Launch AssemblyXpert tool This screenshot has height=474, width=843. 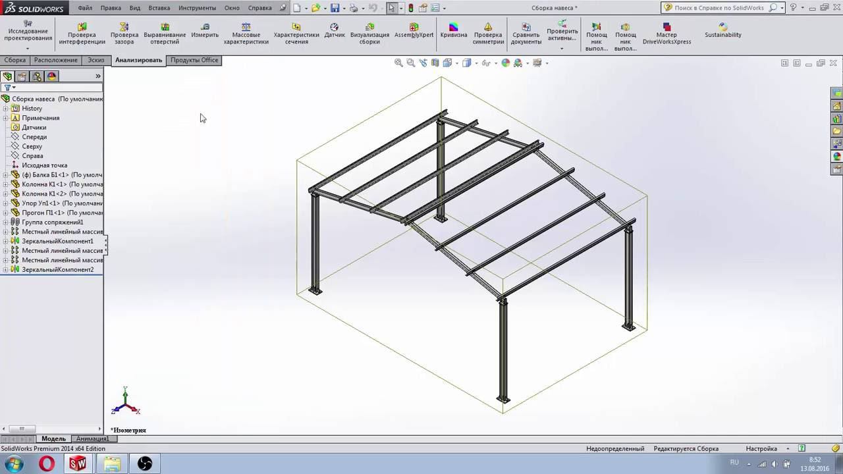coord(414,31)
